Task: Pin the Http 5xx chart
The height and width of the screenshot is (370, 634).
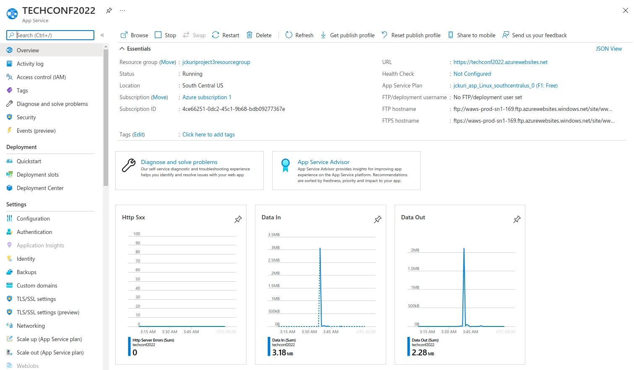Action: [x=238, y=219]
